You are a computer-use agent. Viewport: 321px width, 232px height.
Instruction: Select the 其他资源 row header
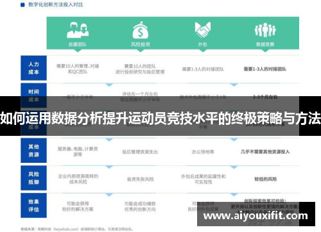tap(33, 151)
